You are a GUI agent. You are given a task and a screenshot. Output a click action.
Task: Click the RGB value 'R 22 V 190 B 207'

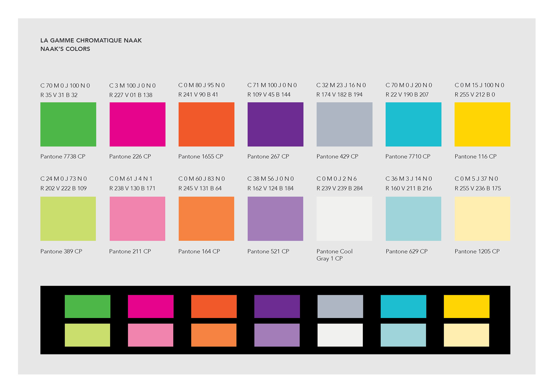407,95
